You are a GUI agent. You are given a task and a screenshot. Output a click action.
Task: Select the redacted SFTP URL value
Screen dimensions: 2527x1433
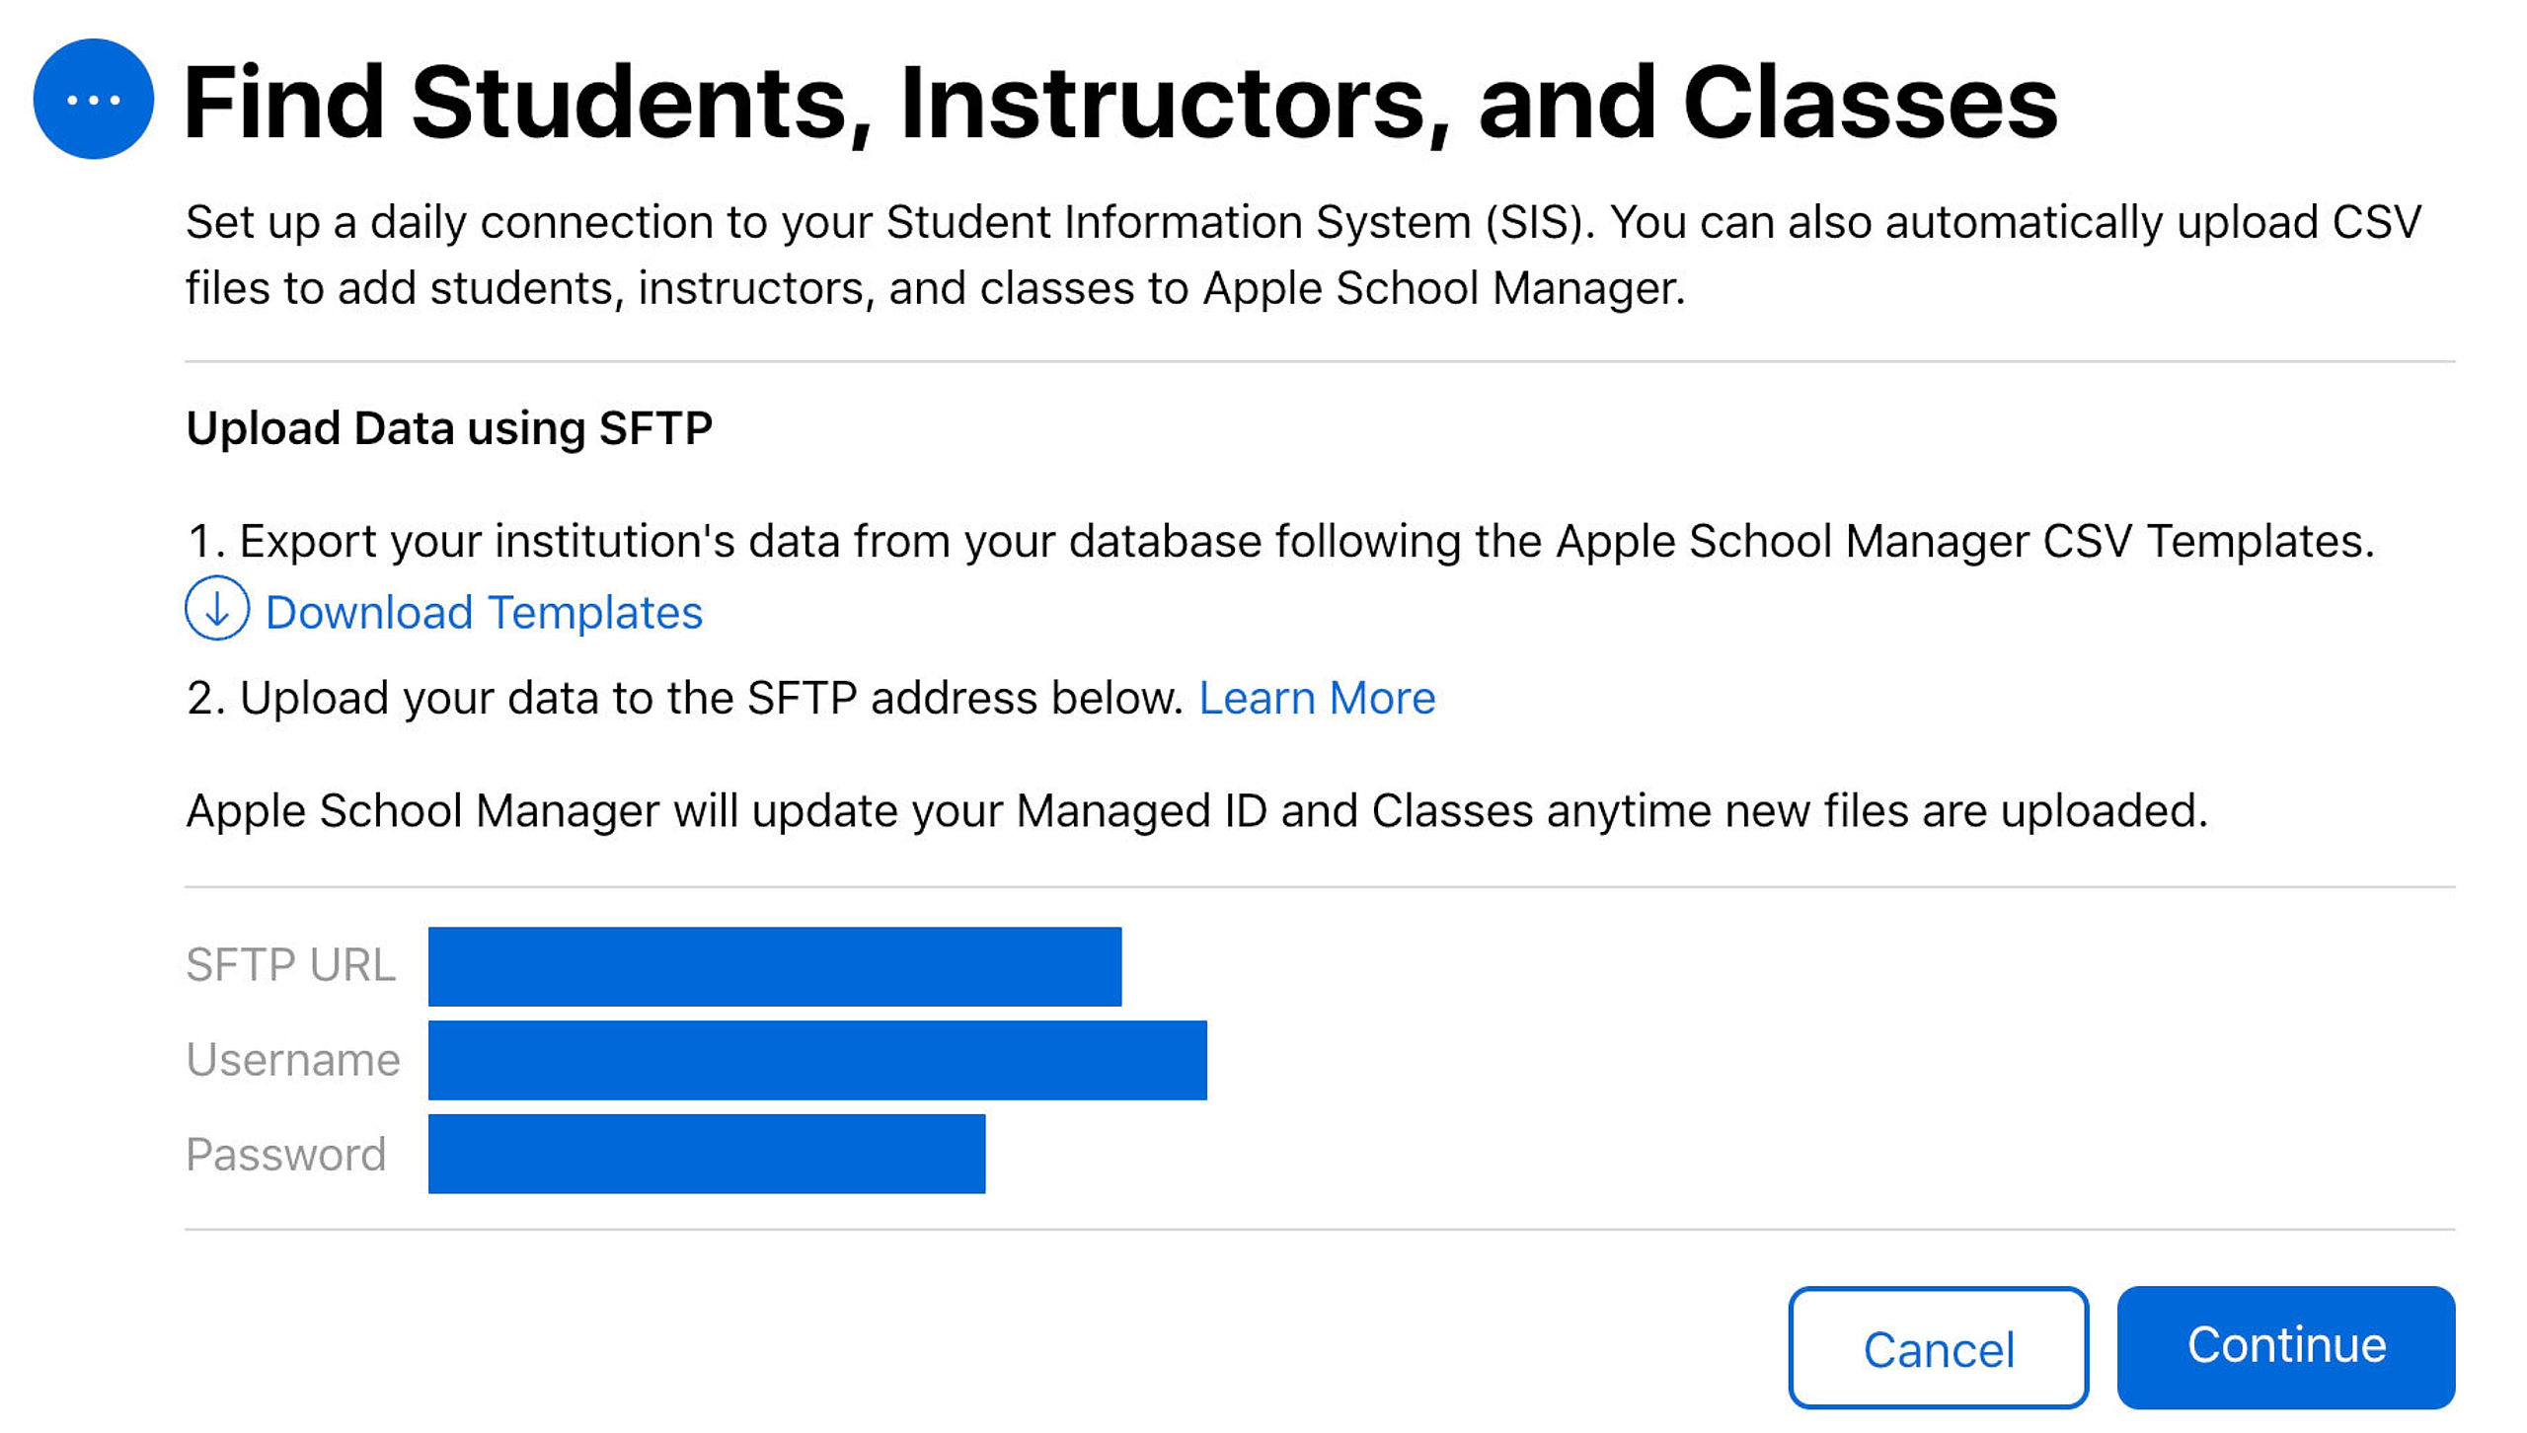[x=775, y=966]
